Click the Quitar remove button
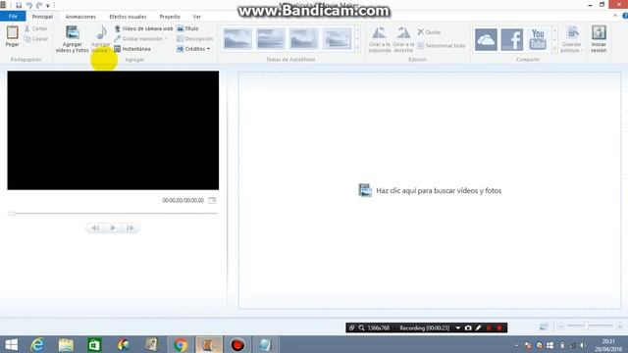The width and height of the screenshot is (628, 353). coord(429,32)
